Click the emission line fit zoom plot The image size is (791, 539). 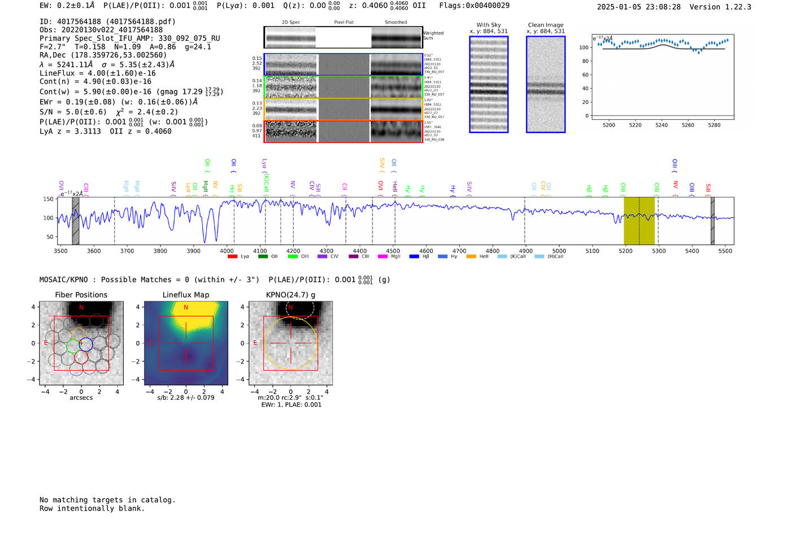tap(662, 77)
